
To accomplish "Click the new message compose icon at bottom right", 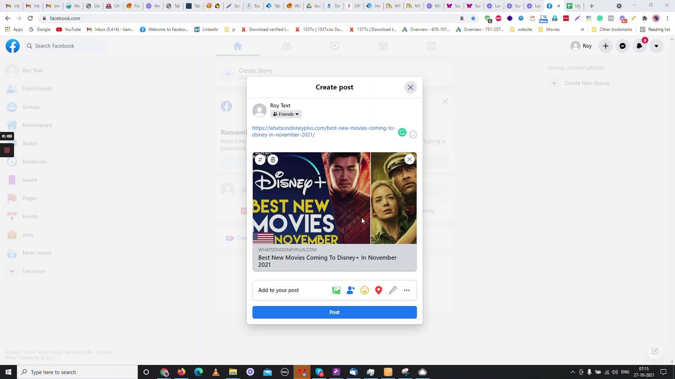I will coord(655,351).
